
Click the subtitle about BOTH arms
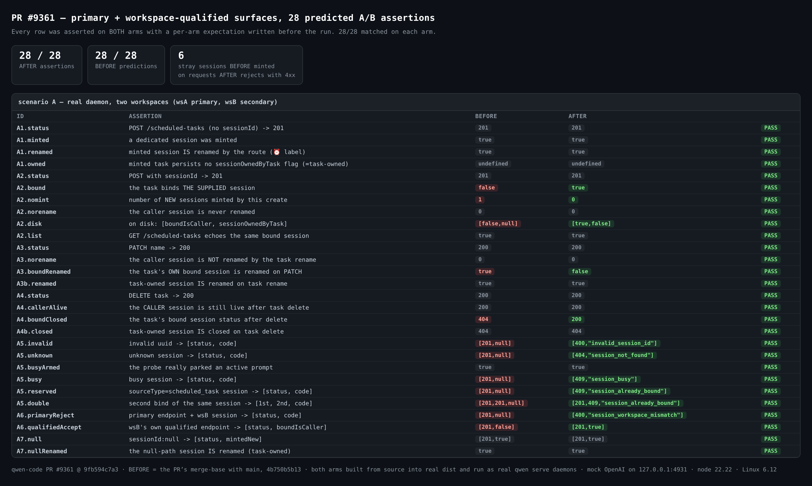[224, 32]
